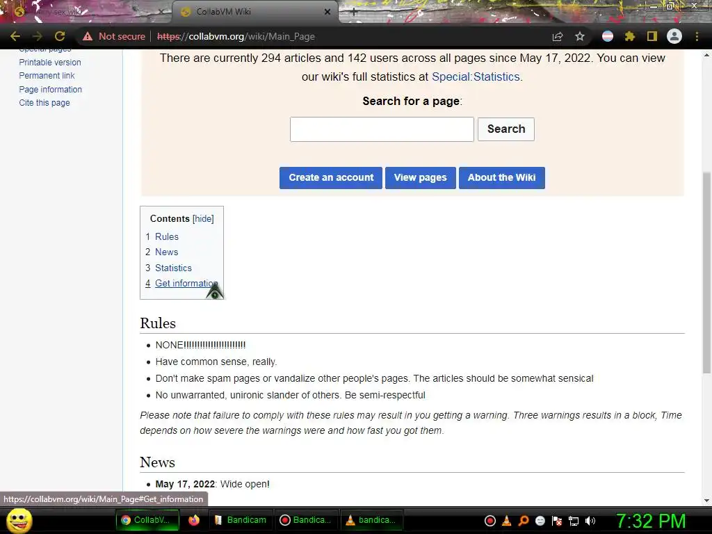Click scrollbar down arrow

click(x=706, y=501)
